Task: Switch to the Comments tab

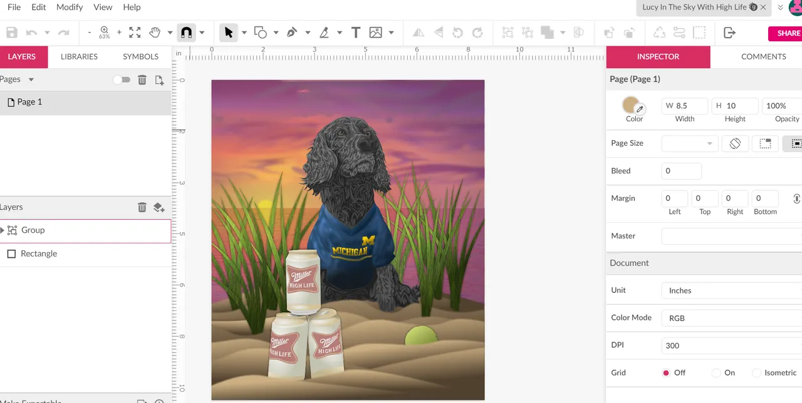Action: coord(763,56)
